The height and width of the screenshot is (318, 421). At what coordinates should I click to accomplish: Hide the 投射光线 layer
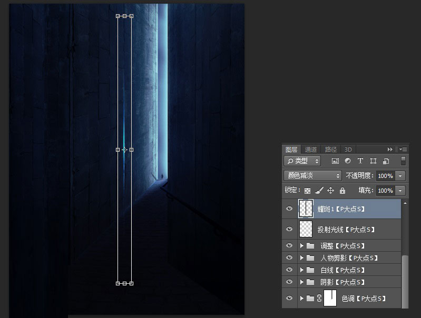click(289, 229)
